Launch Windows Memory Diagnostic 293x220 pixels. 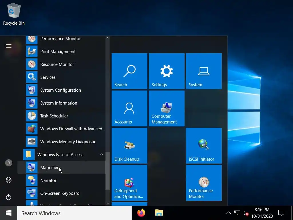click(x=62, y=142)
